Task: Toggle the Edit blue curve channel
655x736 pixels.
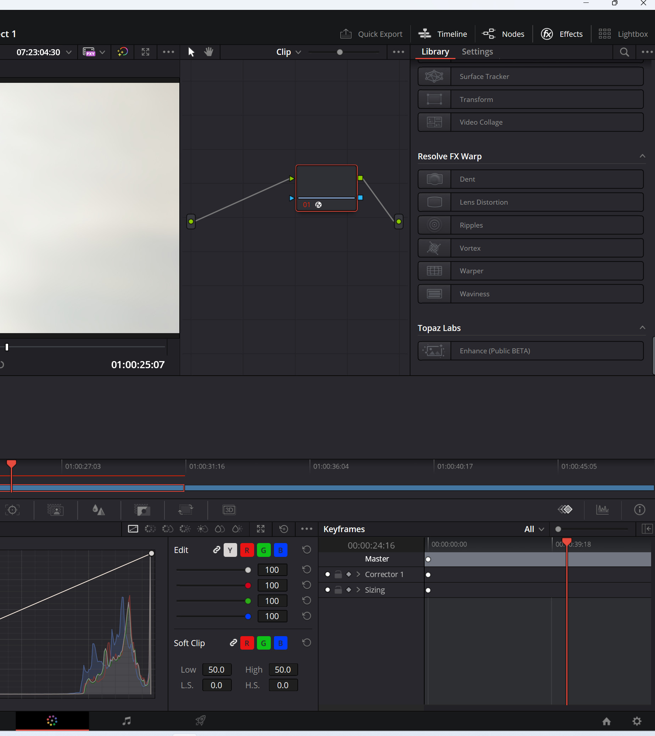Action: pos(280,550)
